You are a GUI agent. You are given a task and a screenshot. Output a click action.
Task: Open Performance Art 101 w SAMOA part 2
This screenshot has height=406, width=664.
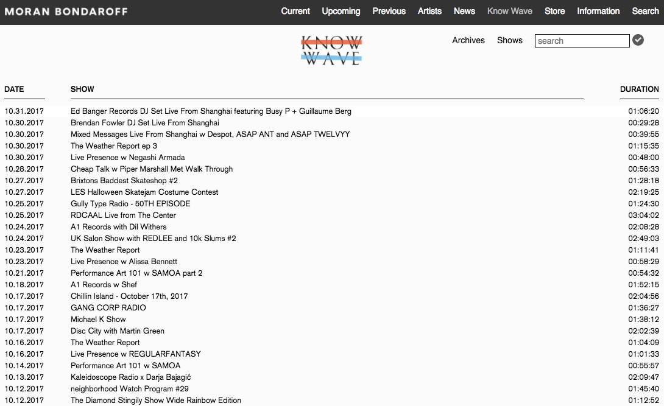(x=136, y=273)
